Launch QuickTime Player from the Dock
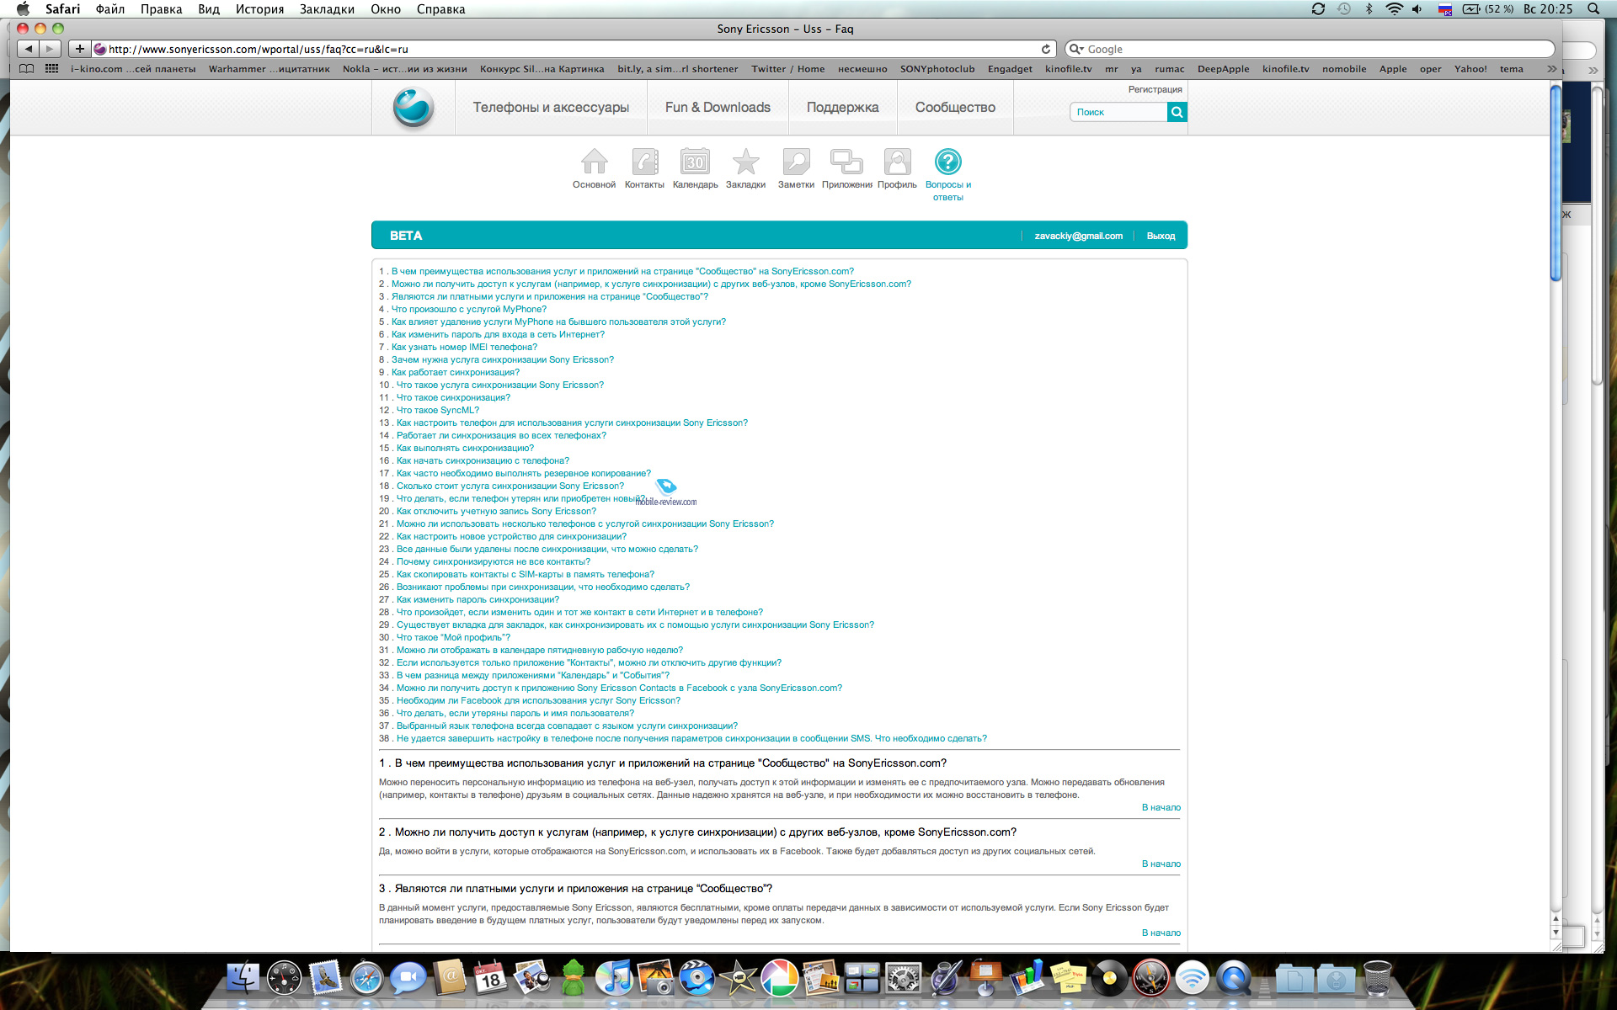The image size is (1617, 1010). point(1233,977)
